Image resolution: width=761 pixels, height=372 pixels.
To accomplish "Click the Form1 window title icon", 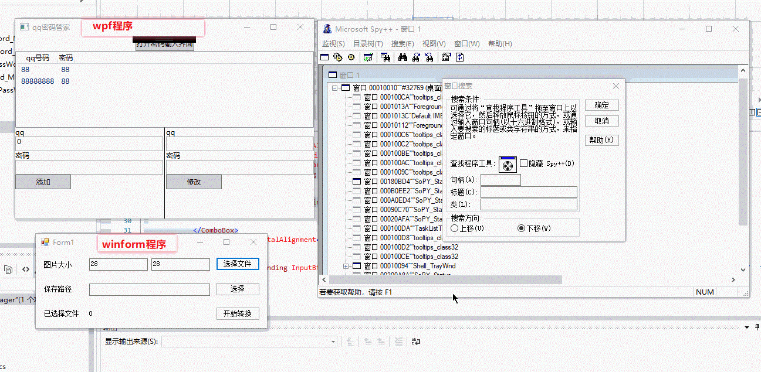I will pyautogui.click(x=45, y=242).
